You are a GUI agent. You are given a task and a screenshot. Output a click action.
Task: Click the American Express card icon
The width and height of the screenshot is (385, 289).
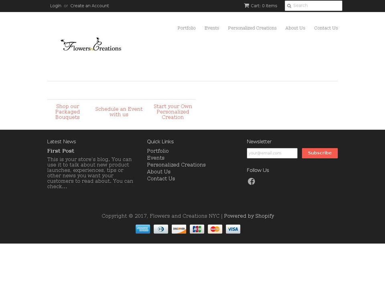click(143, 229)
